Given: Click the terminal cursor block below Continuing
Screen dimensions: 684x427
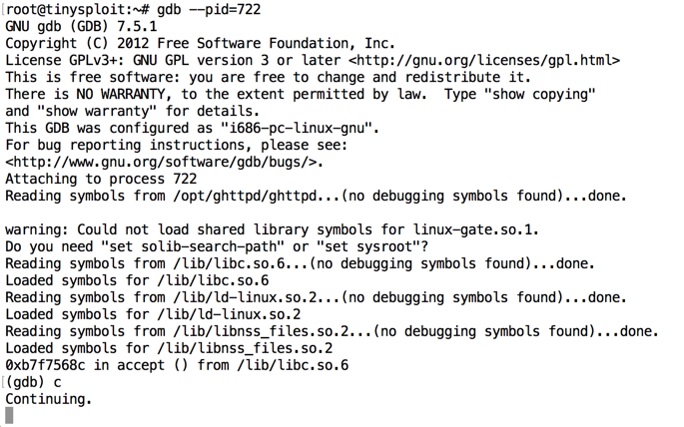Looking at the screenshot, I should pyautogui.click(x=10, y=415).
